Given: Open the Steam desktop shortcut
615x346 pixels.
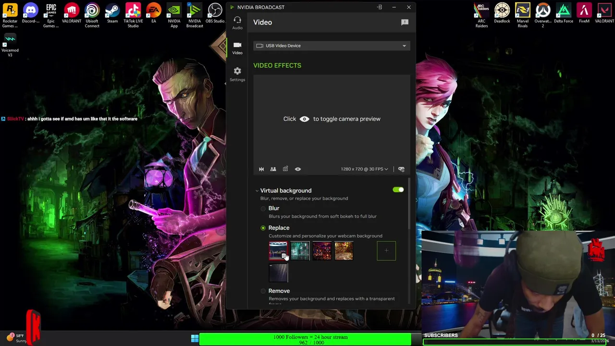Looking at the screenshot, I should click(x=112, y=13).
